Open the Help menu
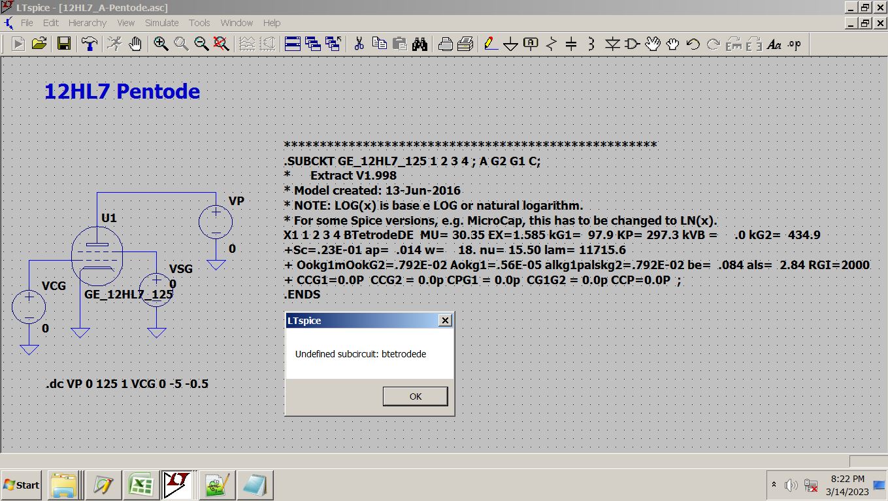 coord(272,22)
